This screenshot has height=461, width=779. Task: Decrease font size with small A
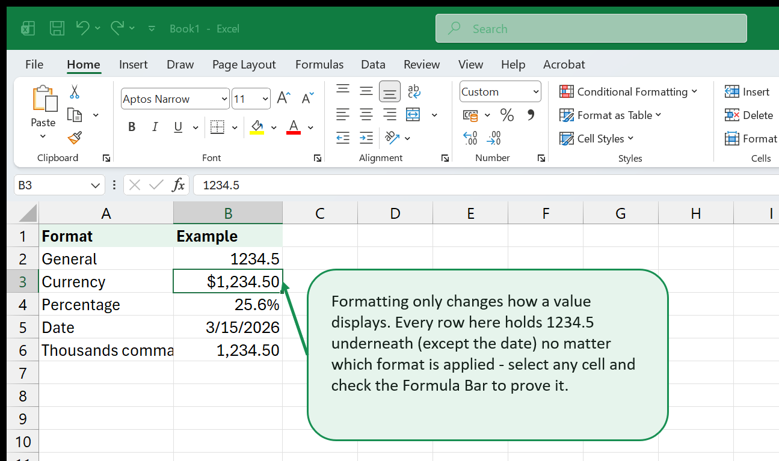click(x=307, y=99)
